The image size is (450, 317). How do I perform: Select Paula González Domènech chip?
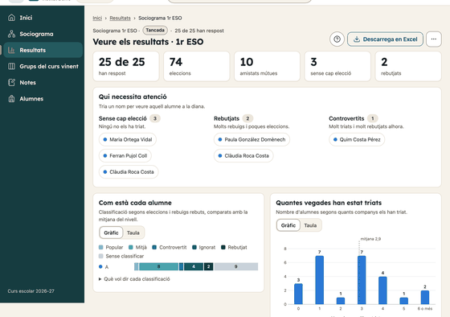(x=252, y=139)
